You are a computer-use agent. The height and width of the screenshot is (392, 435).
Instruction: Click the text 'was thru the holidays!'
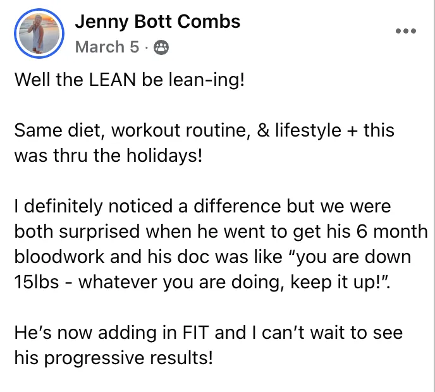coord(109,156)
